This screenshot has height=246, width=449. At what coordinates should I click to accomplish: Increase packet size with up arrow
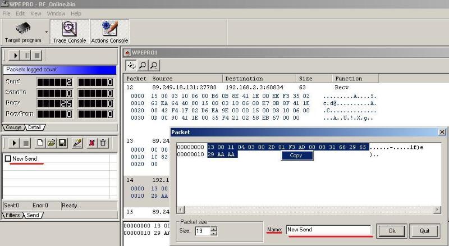213,228
